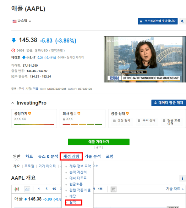
Task: Choose 손익 계산서 from dropdown menu
Action: [78, 172]
